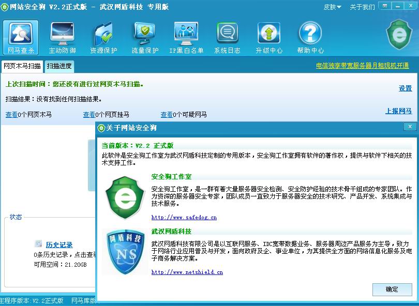Screen dimensions: 419x306
Task: Click the 武汉网盾科技 section heading
Action: coord(171,232)
